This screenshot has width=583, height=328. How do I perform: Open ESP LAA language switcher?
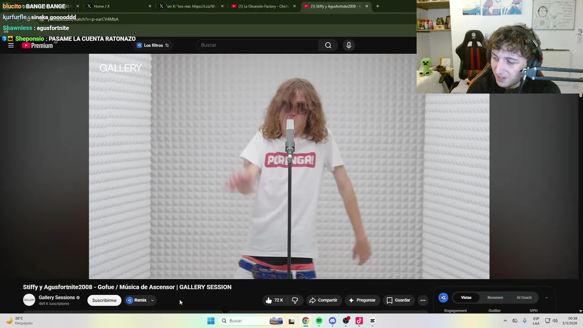point(536,321)
